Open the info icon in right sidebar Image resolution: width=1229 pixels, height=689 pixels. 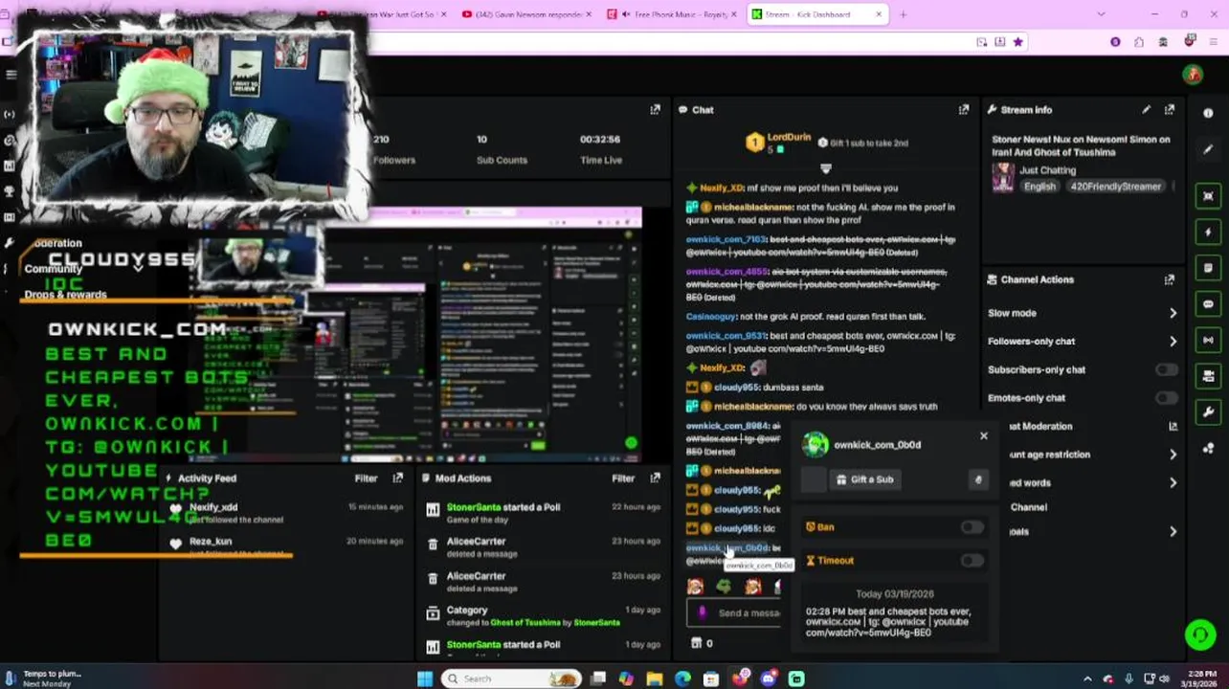pos(1208,112)
